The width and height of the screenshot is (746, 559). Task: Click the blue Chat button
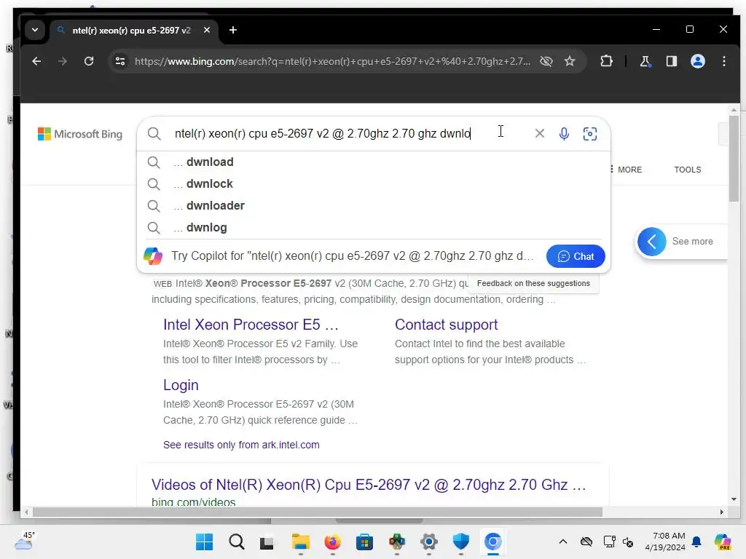(576, 256)
